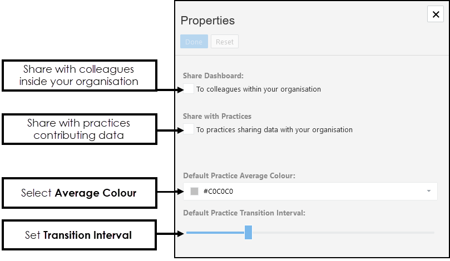Close the Properties panel with X

click(435, 14)
